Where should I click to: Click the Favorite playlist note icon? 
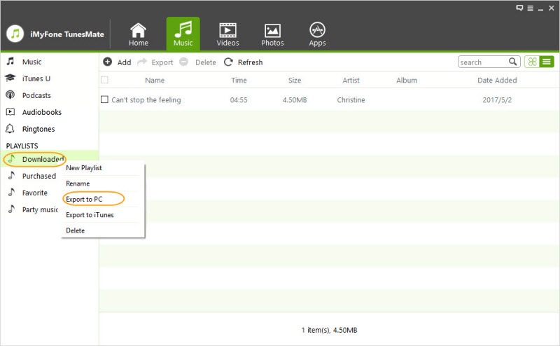[x=11, y=192]
